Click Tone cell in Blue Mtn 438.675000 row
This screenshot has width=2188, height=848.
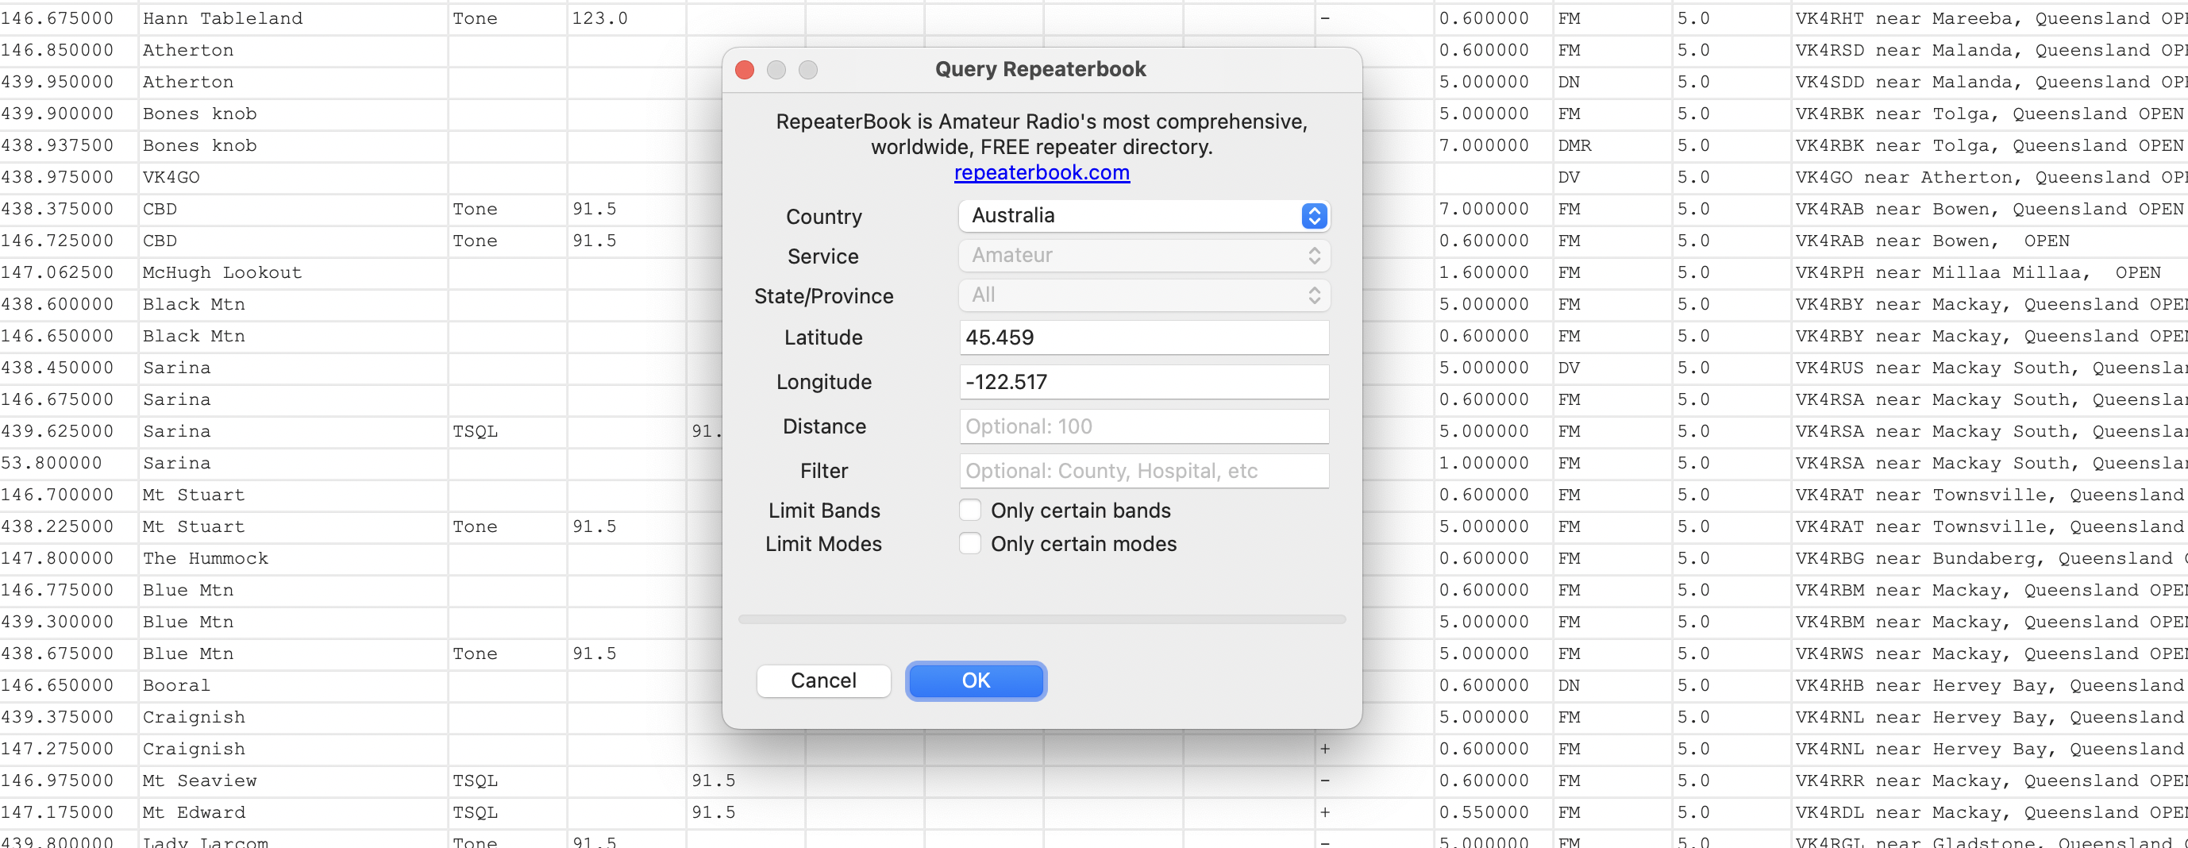tap(507, 653)
